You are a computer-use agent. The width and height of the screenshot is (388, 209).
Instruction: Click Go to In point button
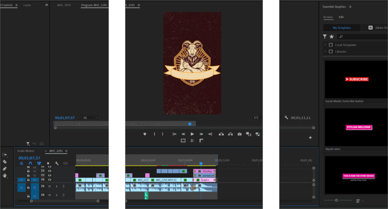pos(174,134)
